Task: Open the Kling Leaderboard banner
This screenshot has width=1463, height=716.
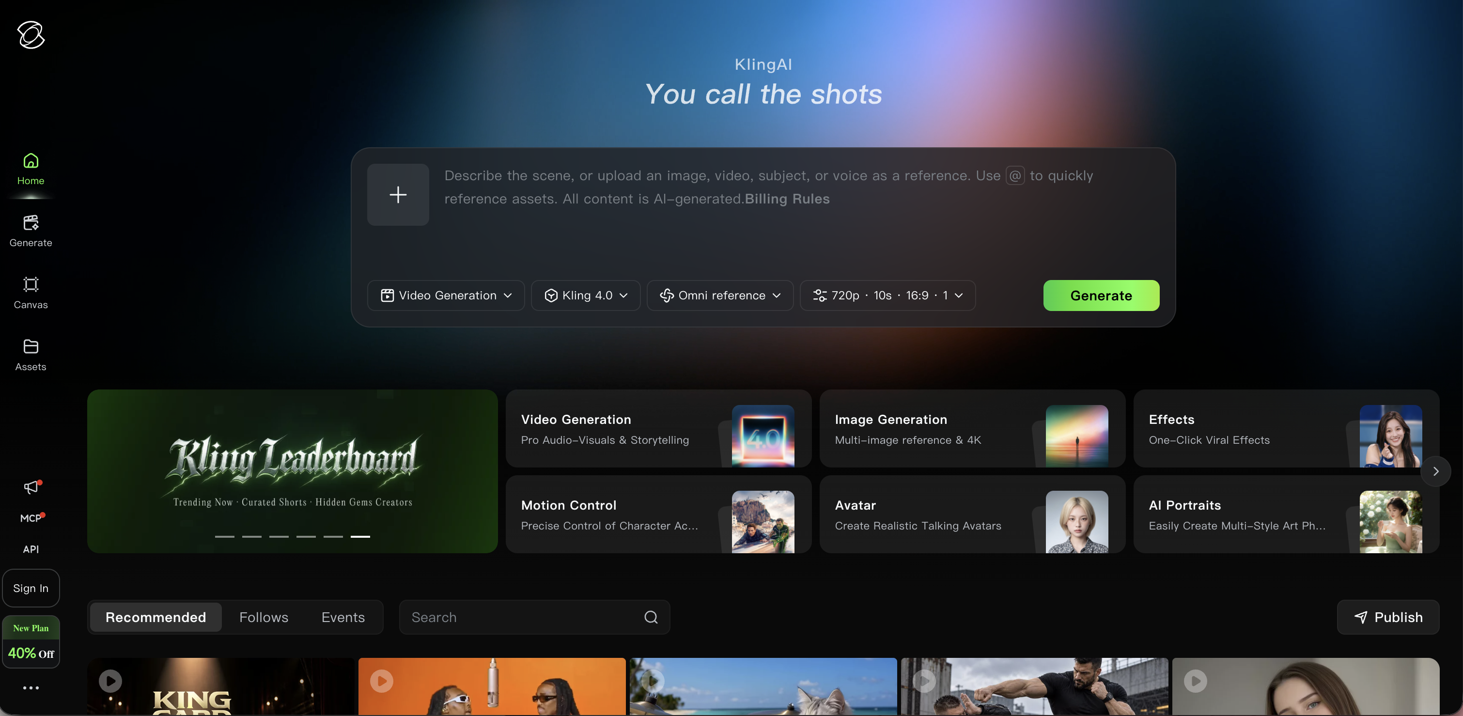Action: (293, 471)
